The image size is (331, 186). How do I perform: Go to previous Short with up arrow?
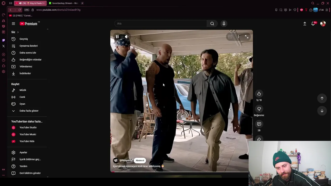click(x=322, y=98)
